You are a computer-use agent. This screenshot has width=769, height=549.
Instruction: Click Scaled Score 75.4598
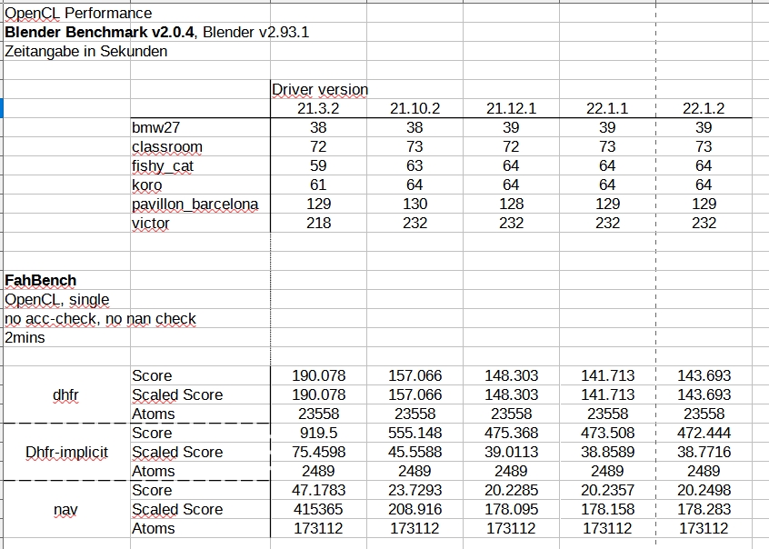pyautogui.click(x=319, y=453)
